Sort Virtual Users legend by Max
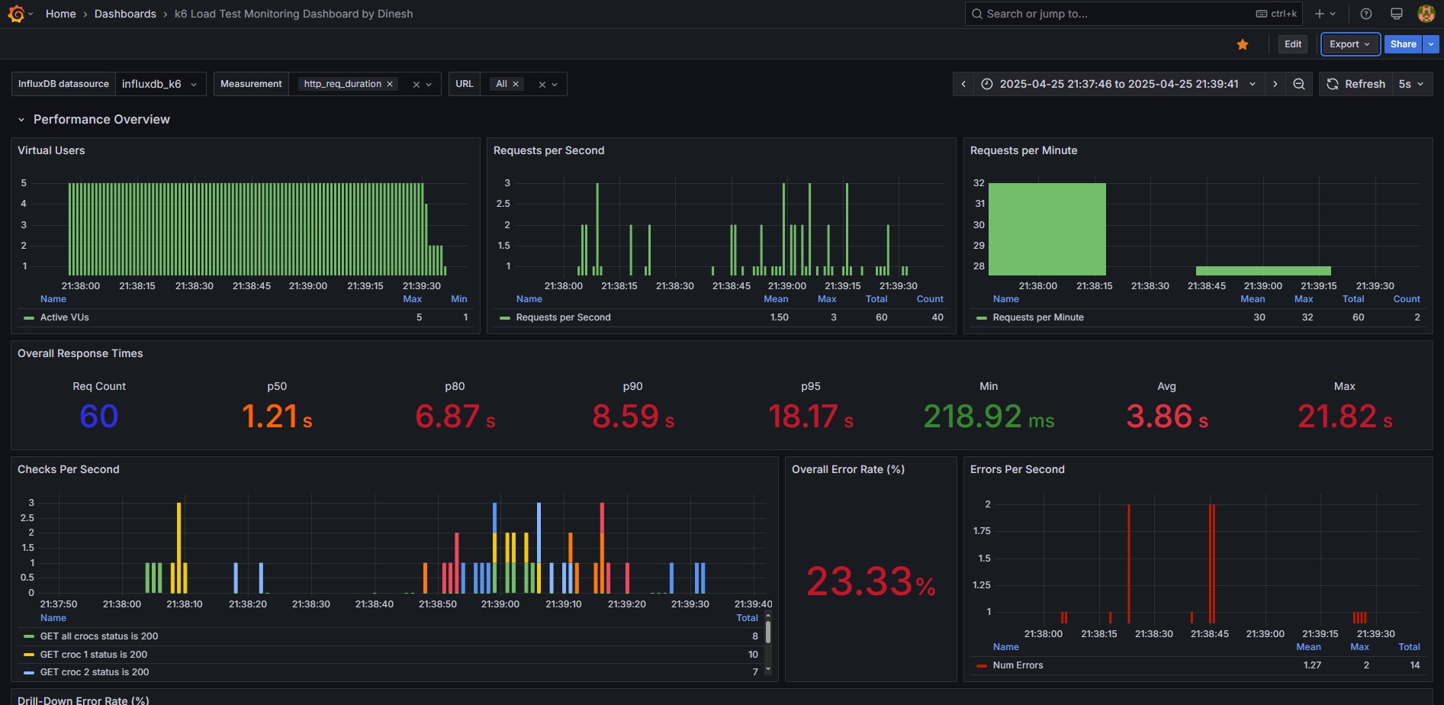This screenshot has width=1444, height=705. tap(413, 299)
